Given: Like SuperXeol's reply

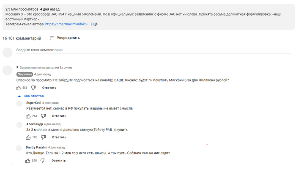Looking at the screenshot, I should [x=28, y=116].
